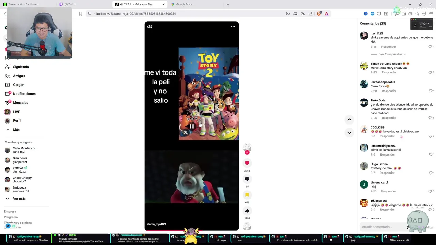
Task: Open the extensions puzzle icon
Action: [379, 14]
